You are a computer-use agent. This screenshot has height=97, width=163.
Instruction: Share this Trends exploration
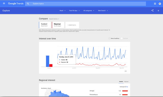pyautogui.click(x=152, y=10)
